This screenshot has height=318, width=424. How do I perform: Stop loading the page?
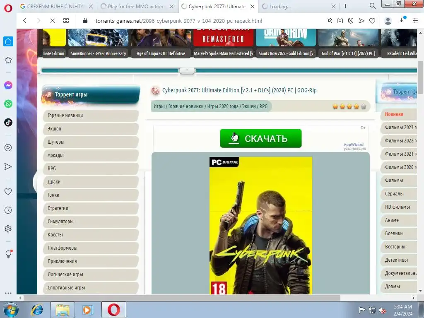point(53,21)
